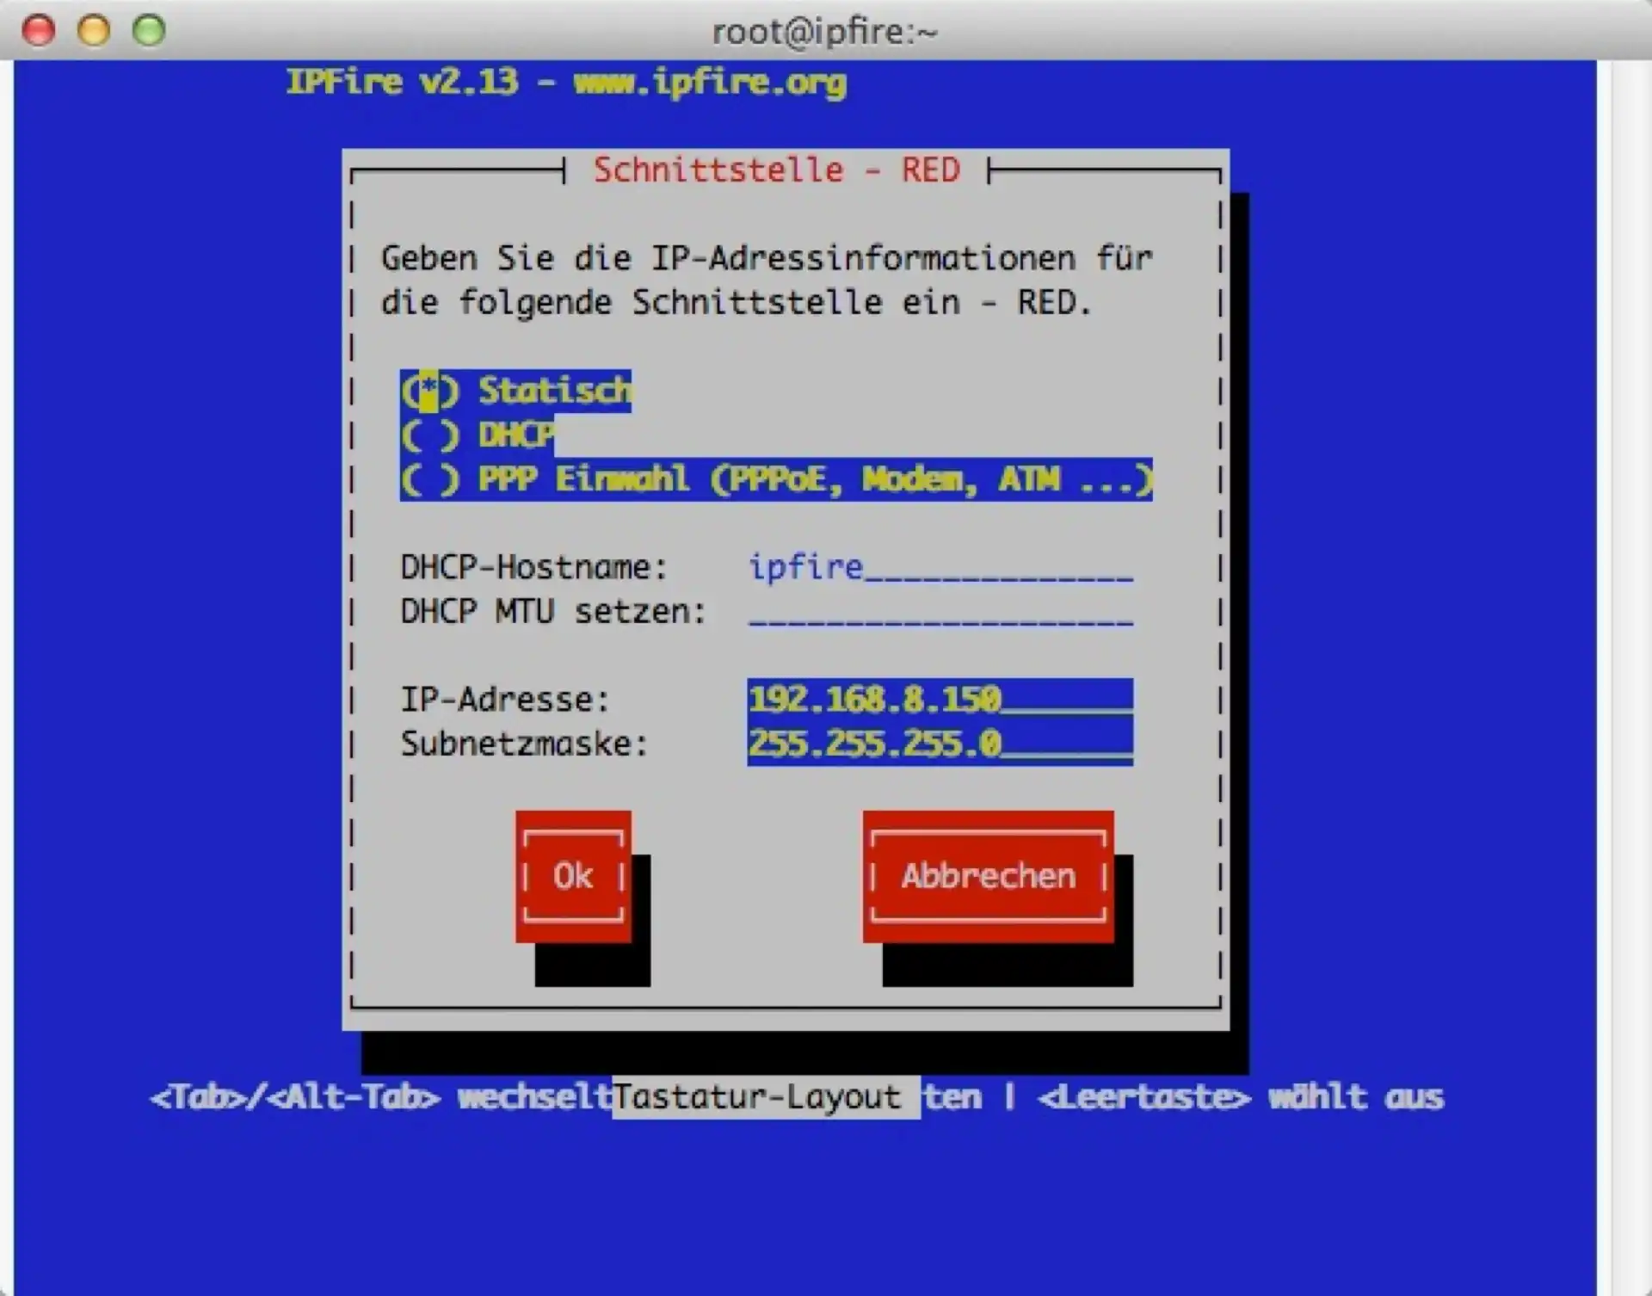Click the root@ipfire window title
Viewport: 1652px width, 1296px height.
coord(824,32)
